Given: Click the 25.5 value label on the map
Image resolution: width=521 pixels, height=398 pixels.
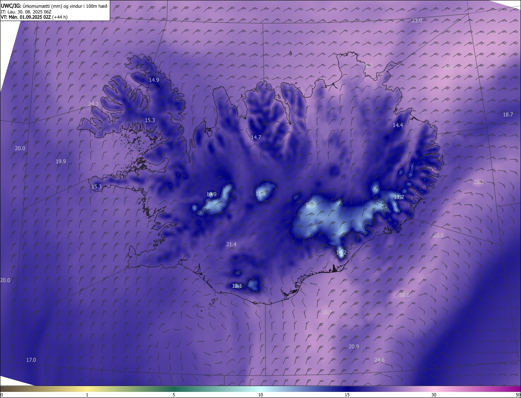Looking at the screenshot, I should pos(438,236).
